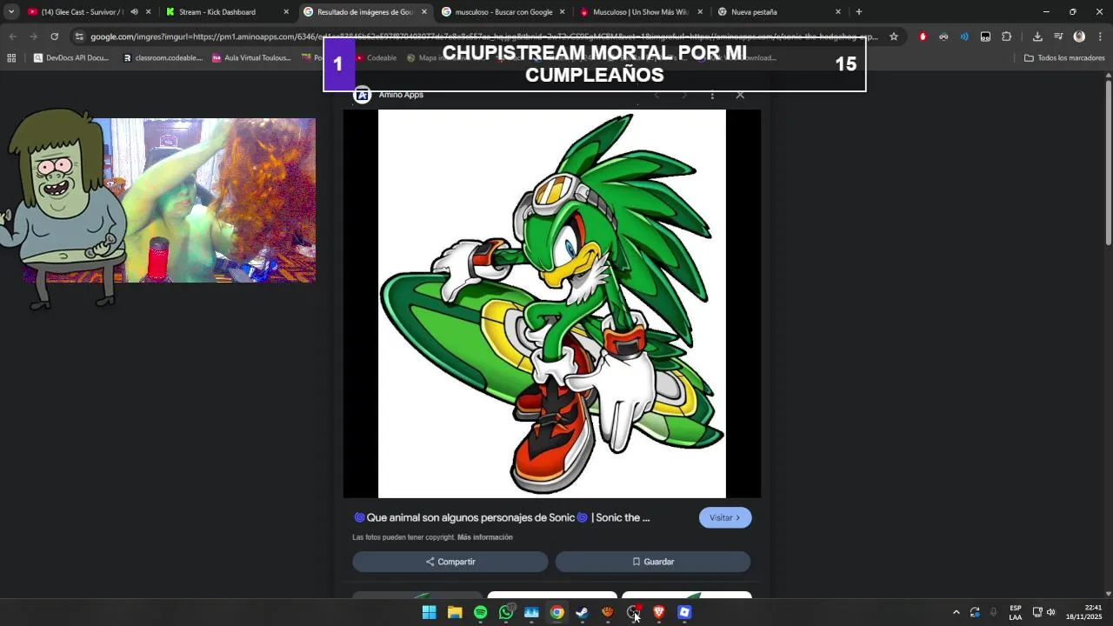The height and width of the screenshot is (626, 1113).
Task: View site information icon in address bar
Action: pos(78,37)
